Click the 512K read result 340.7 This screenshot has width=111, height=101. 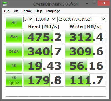click(44, 51)
